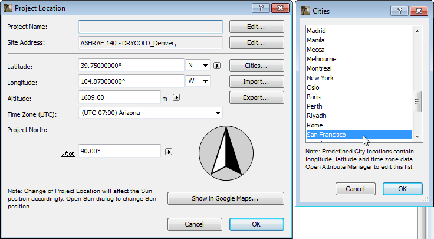Click the help button in Cities title bar
This screenshot has height=239, width=434.
399,11
